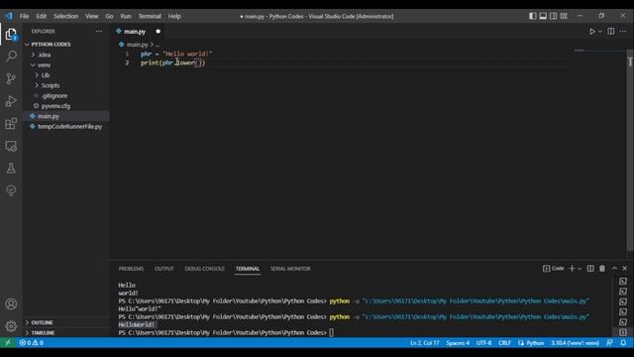Open the View menu

(92, 16)
